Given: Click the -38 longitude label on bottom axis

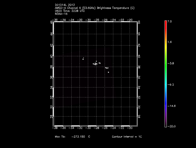Looking at the screenshot, I should [56, 128].
